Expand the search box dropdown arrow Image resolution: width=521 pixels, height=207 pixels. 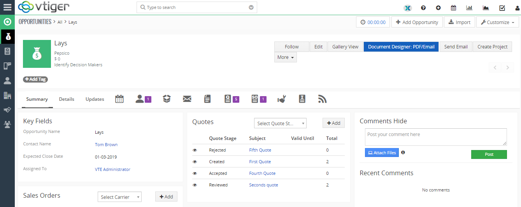(251, 7)
